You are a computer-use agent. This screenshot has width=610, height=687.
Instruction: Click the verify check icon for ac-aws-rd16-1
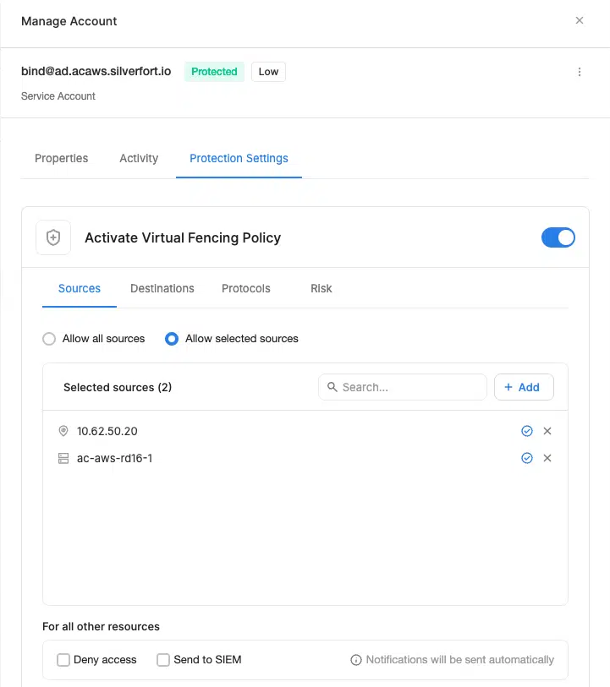coord(527,458)
